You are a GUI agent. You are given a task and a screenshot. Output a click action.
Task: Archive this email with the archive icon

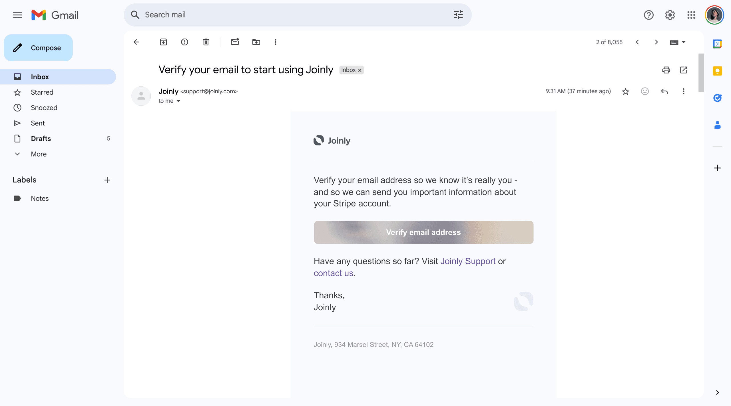pyautogui.click(x=163, y=42)
